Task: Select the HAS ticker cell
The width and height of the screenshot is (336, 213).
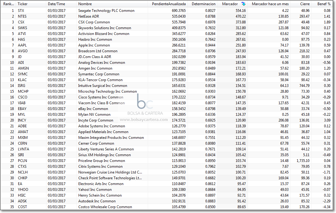Action: pos(21,40)
